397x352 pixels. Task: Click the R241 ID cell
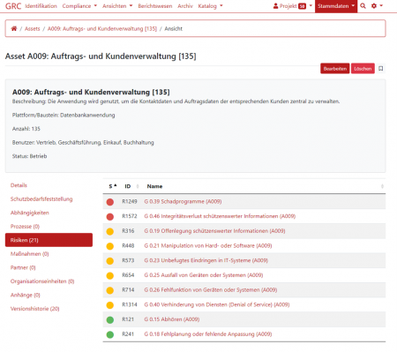click(x=128, y=333)
